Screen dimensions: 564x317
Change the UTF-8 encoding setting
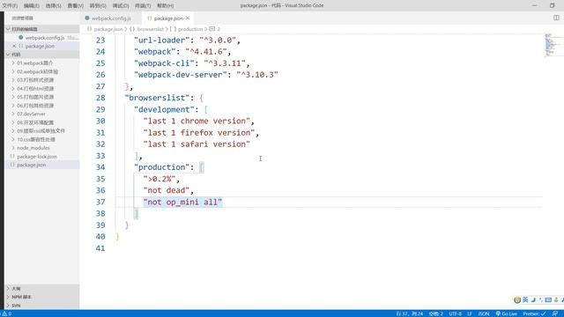[x=455, y=313]
